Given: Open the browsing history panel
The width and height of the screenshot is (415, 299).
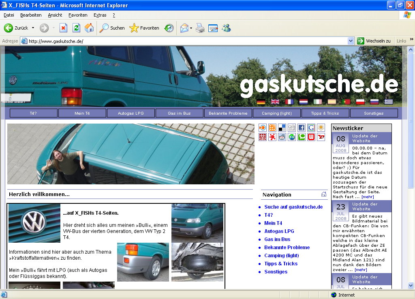Looking at the screenshot, I should (x=169, y=28).
